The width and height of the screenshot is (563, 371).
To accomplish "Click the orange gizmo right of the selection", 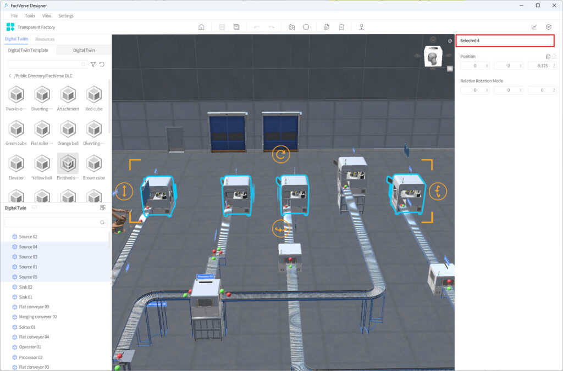I will pyautogui.click(x=438, y=191).
